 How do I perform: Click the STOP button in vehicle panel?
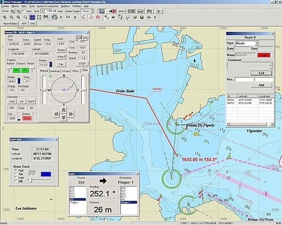[82, 64]
